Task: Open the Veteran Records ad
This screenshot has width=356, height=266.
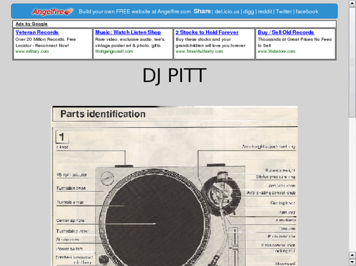Action: (37, 32)
